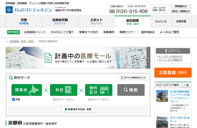Click the orange 会員登録(無料) button

click(173, 73)
